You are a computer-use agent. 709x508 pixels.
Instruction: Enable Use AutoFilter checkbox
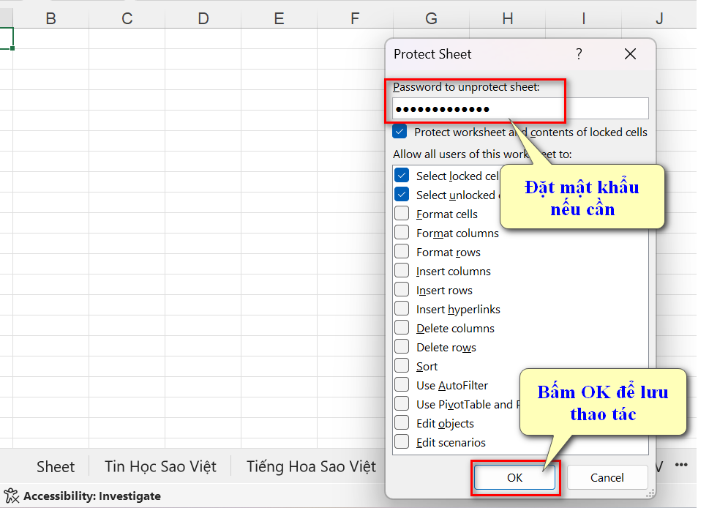tap(402, 385)
